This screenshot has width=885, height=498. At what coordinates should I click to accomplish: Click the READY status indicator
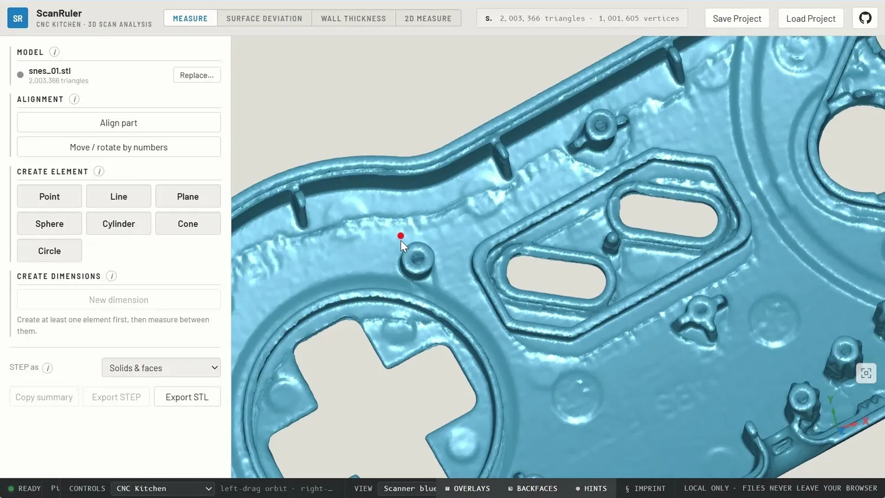pos(24,489)
